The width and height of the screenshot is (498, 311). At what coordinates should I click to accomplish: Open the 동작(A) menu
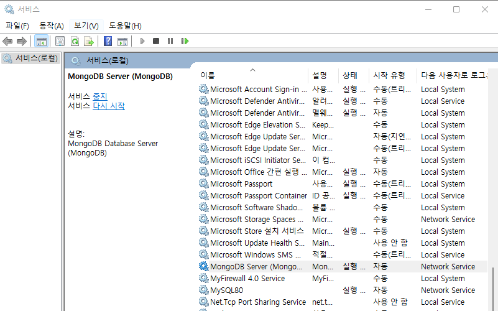click(x=52, y=26)
